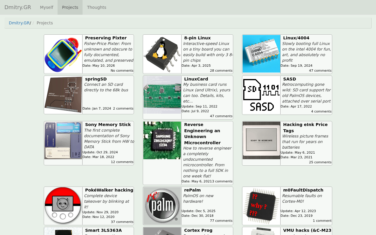This screenshot has width=376, height=235.
Task: Open the Linux/4004 project title
Action: coord(296,38)
